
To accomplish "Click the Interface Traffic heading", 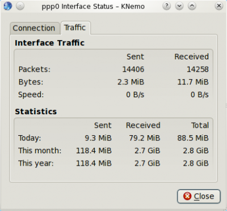I will pyautogui.click(x=49, y=43).
